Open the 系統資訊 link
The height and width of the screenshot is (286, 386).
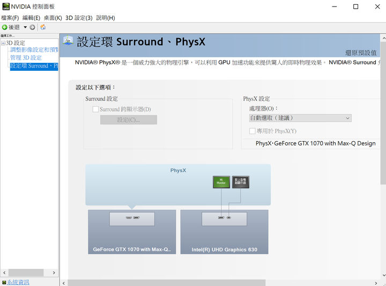coord(18,282)
